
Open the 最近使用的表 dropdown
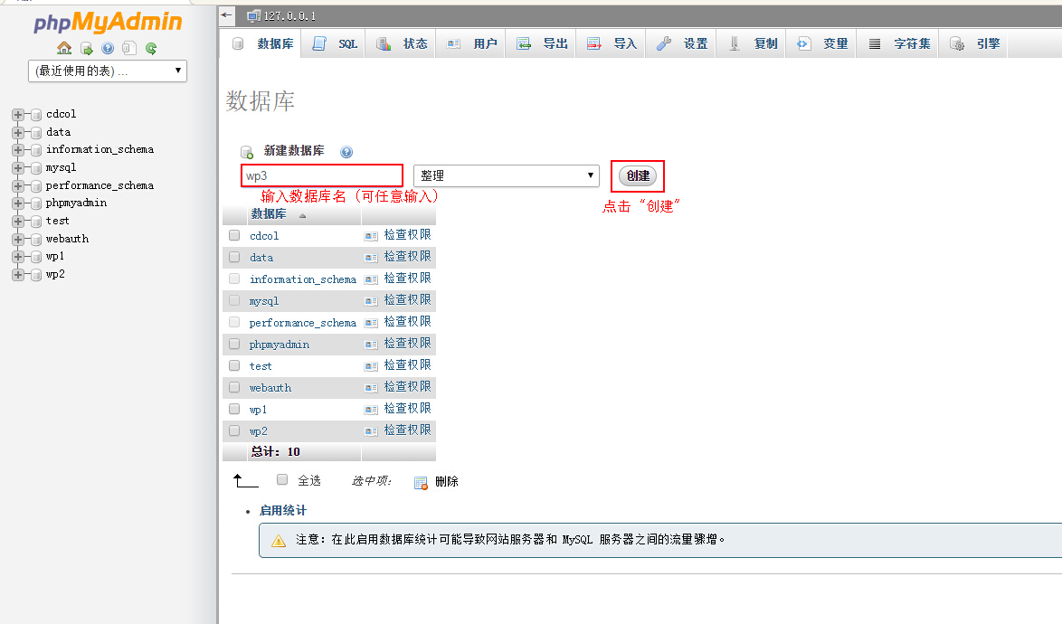coord(107,71)
